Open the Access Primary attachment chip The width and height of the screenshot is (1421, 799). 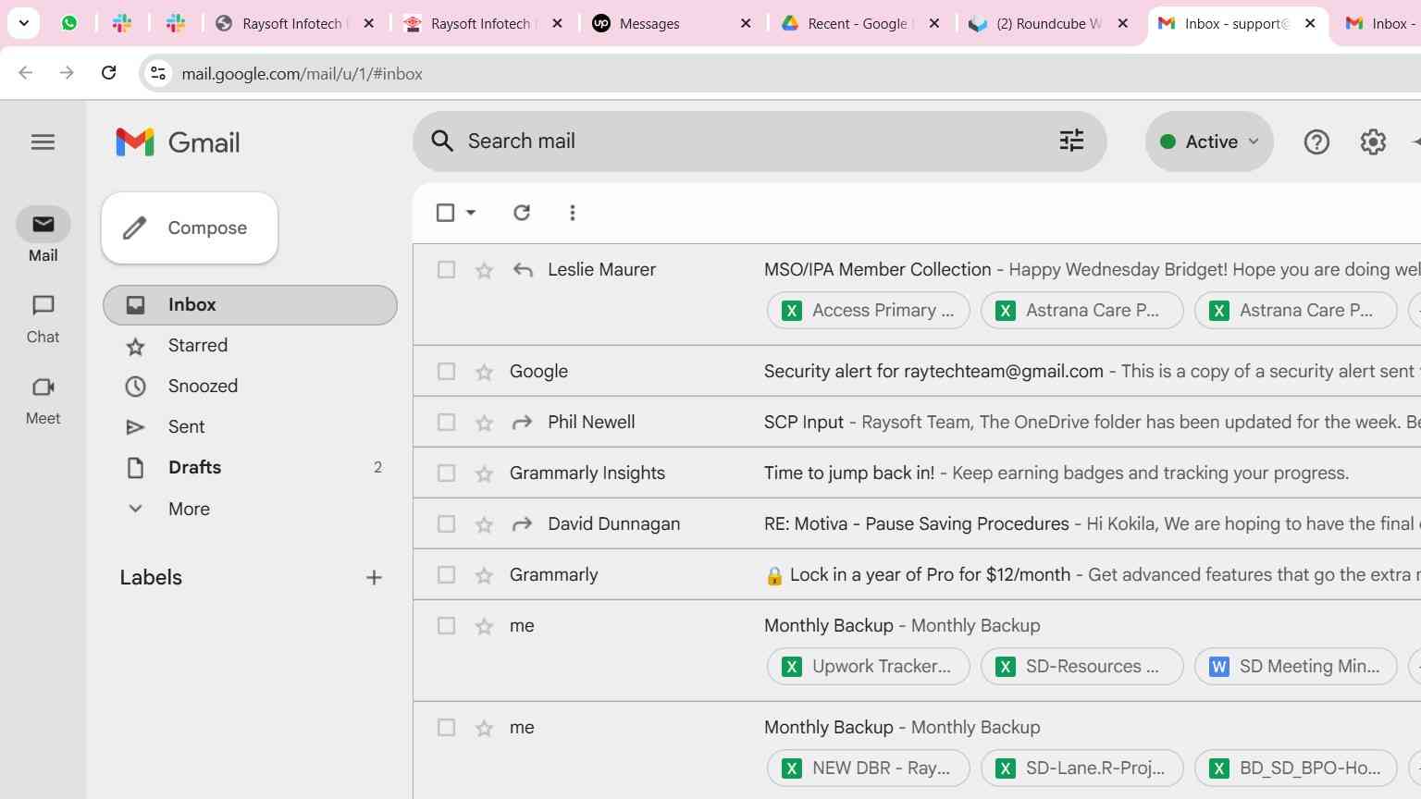pos(868,311)
